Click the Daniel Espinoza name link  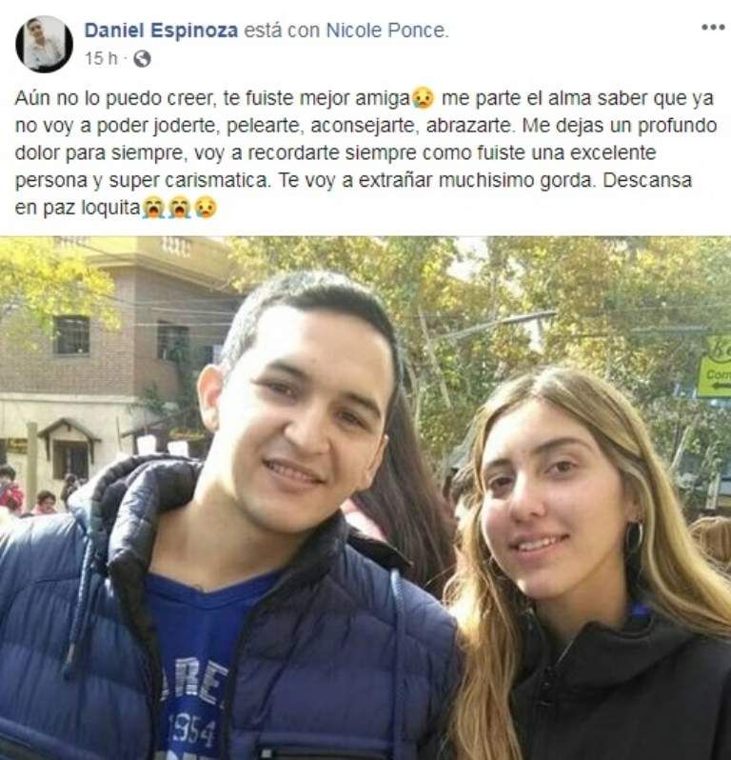click(161, 30)
